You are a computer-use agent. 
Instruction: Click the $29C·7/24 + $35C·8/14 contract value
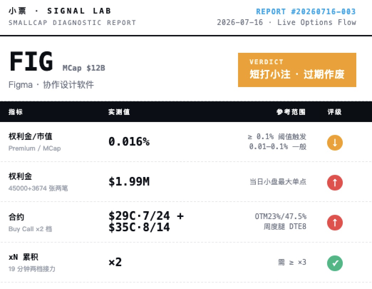click(146, 222)
